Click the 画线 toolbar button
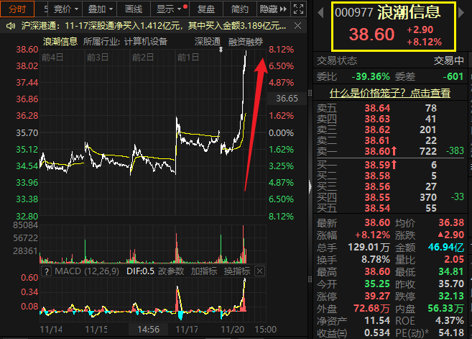This screenshot has height=339, width=472. (134, 9)
